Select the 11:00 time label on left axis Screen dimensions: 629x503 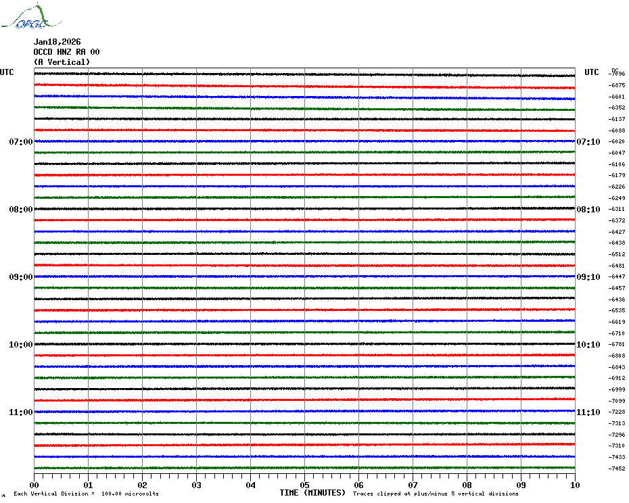click(x=21, y=412)
